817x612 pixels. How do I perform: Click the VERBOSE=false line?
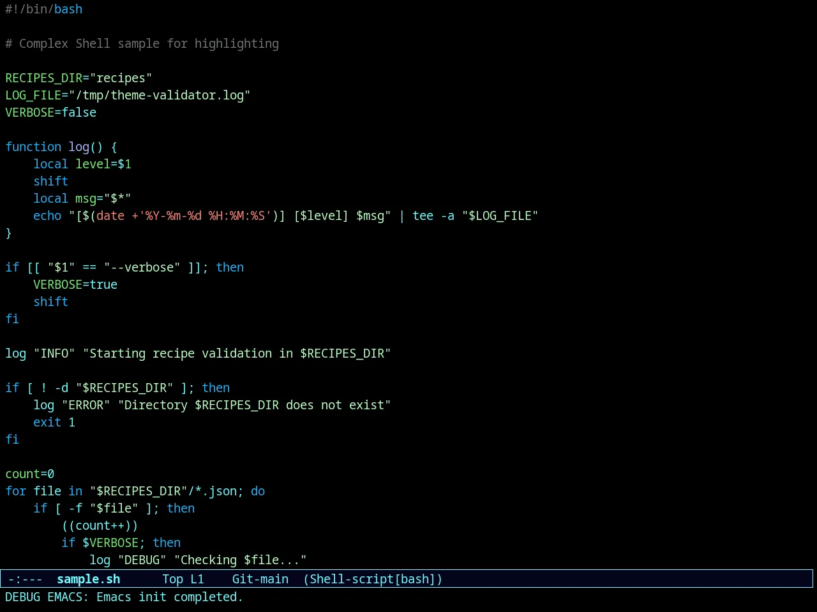coord(50,112)
